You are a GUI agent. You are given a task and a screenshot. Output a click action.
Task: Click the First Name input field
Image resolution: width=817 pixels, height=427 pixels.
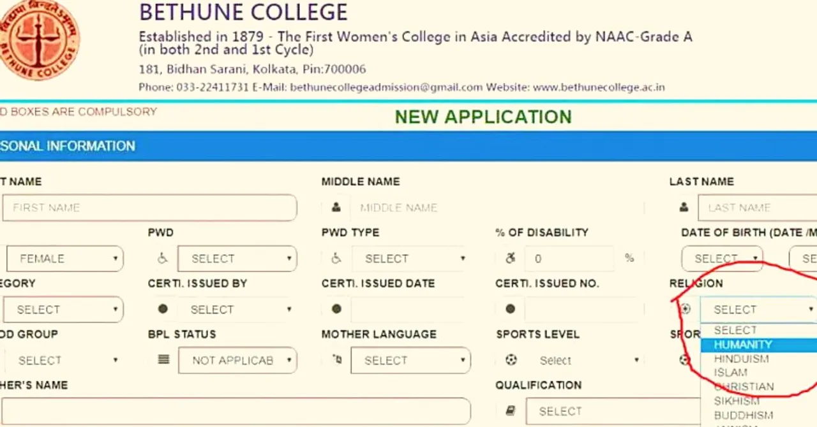[x=149, y=207]
